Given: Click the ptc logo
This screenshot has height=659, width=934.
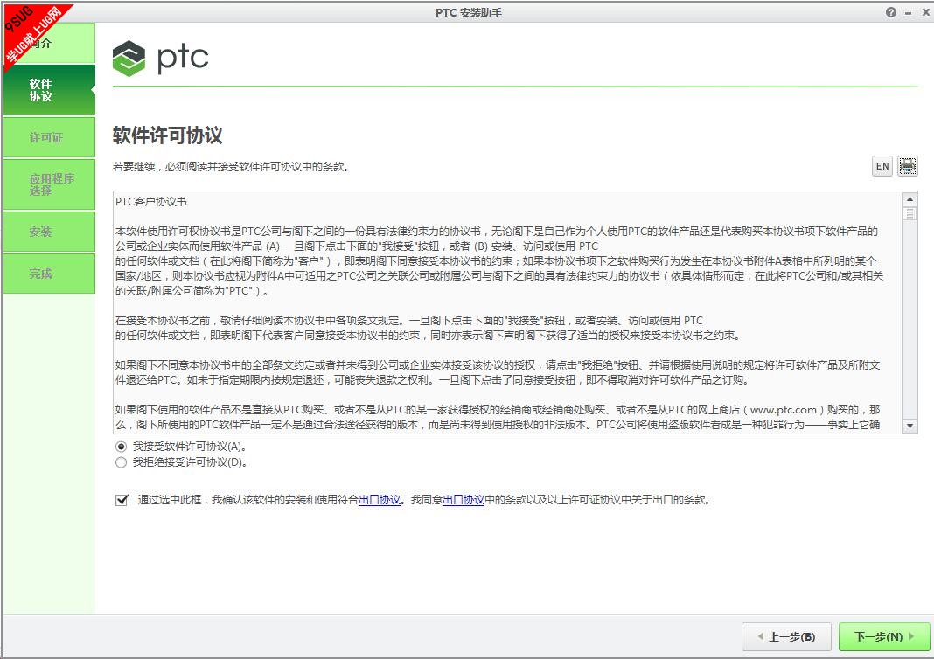Looking at the screenshot, I should [160, 58].
